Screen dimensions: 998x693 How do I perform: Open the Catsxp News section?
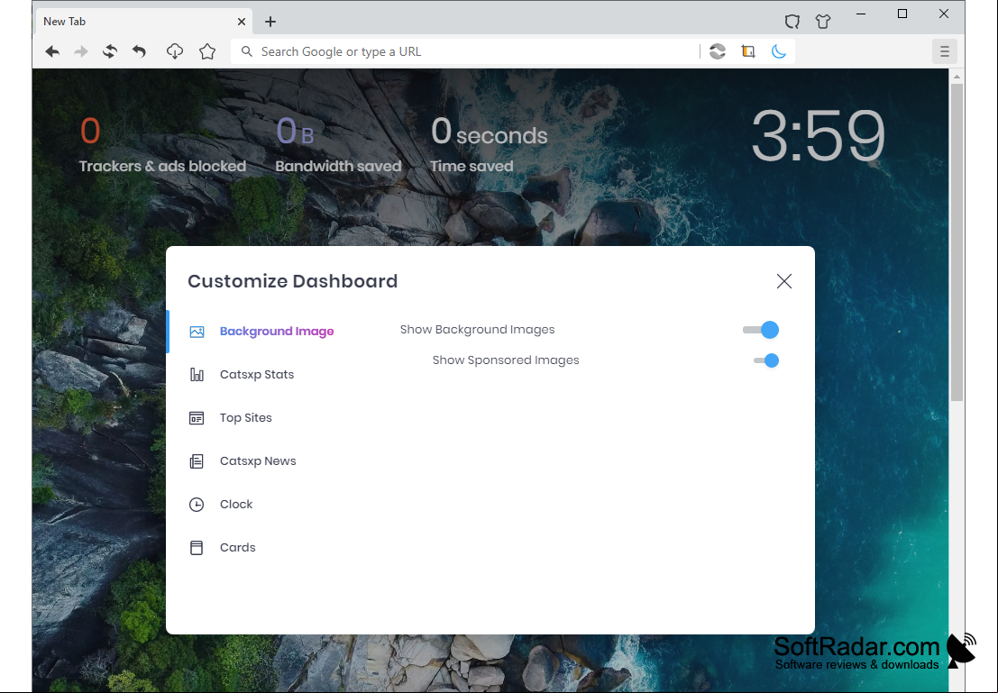click(x=258, y=461)
